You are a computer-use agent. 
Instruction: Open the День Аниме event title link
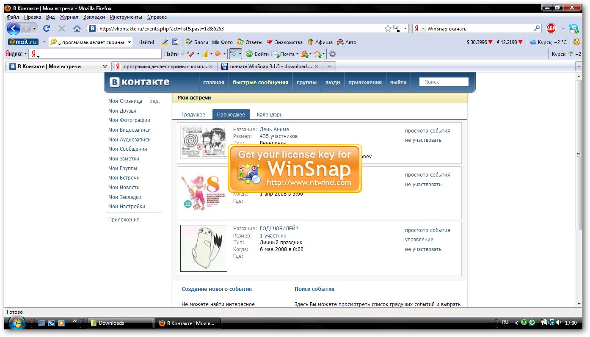tap(274, 130)
